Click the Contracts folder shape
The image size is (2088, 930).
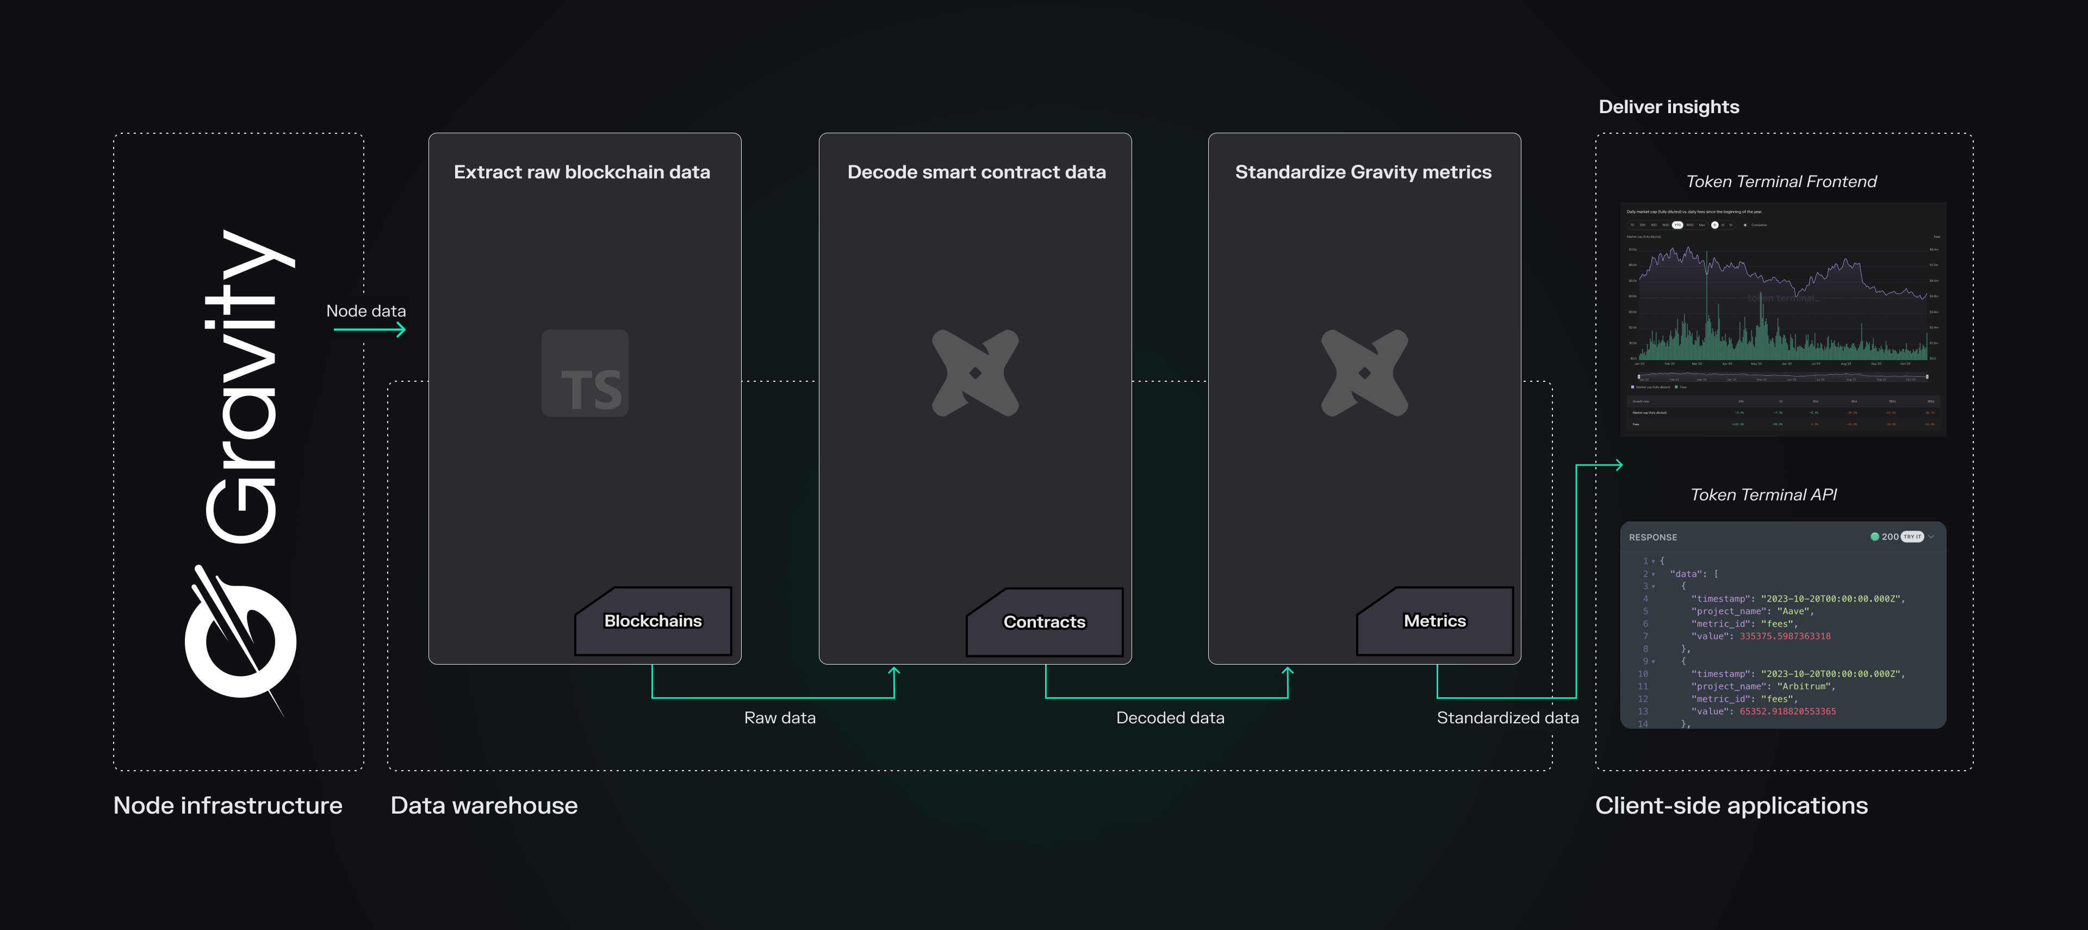(x=1044, y=622)
